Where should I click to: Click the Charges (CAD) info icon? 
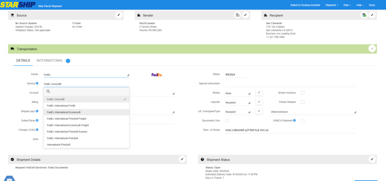point(37,130)
